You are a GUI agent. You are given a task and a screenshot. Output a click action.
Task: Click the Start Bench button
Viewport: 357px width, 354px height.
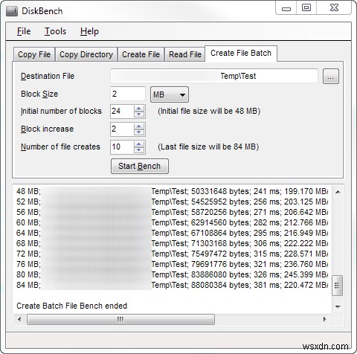[140, 166]
